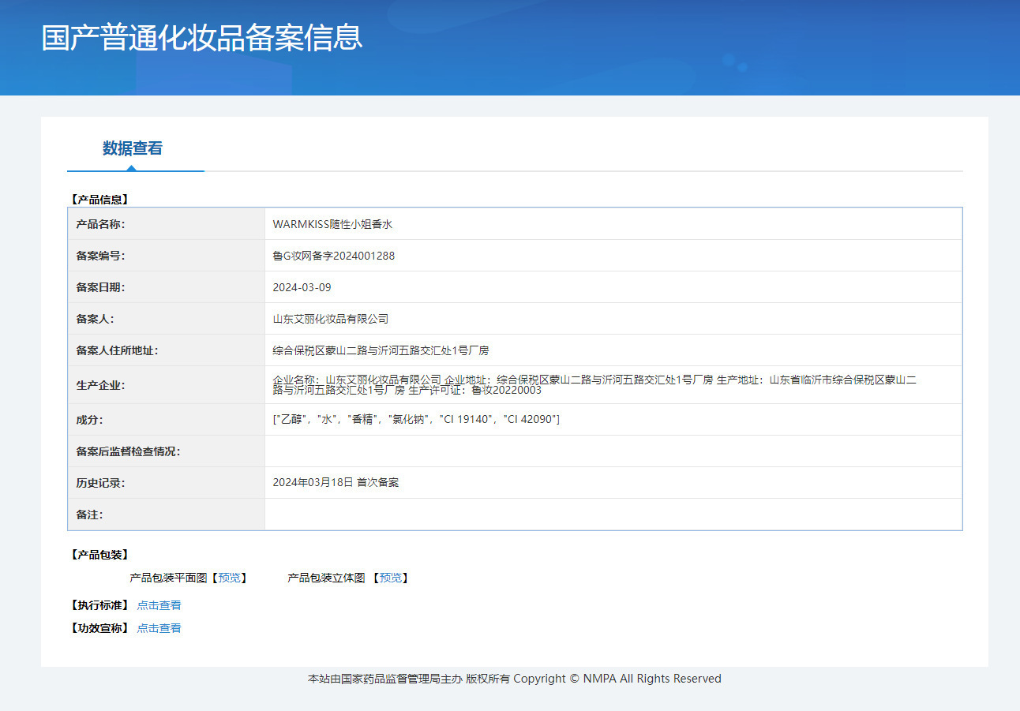1020x711 pixels.
Task: Click the 备案人住所地址 address value
Action: 381,350
